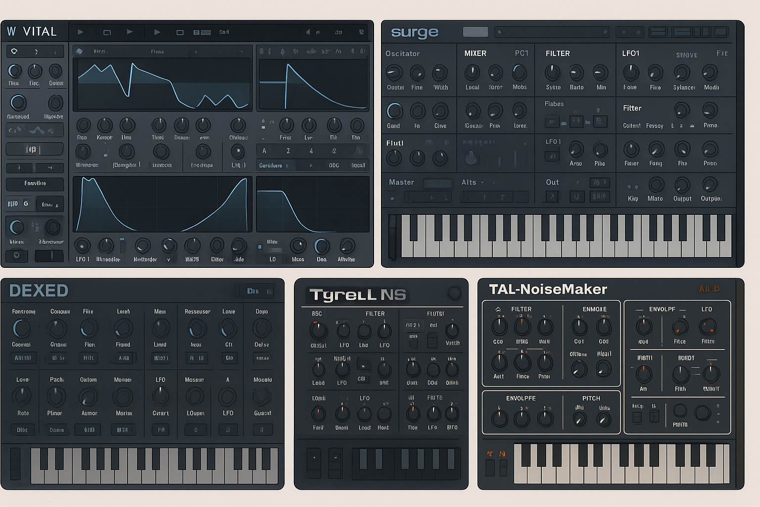Viewport: 760px width, 507px height.
Task: Toggle the small blue switch left of Vital's LO label
Action: (260, 247)
